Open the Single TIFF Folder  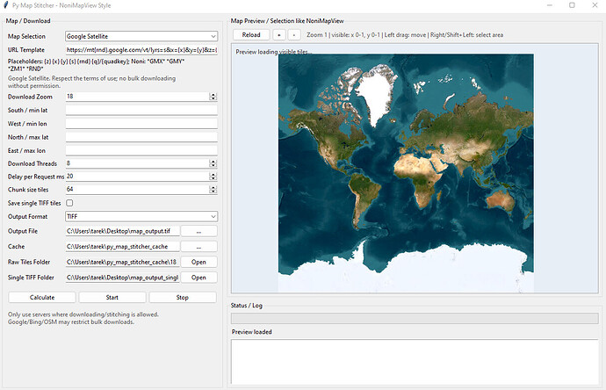tap(198, 278)
